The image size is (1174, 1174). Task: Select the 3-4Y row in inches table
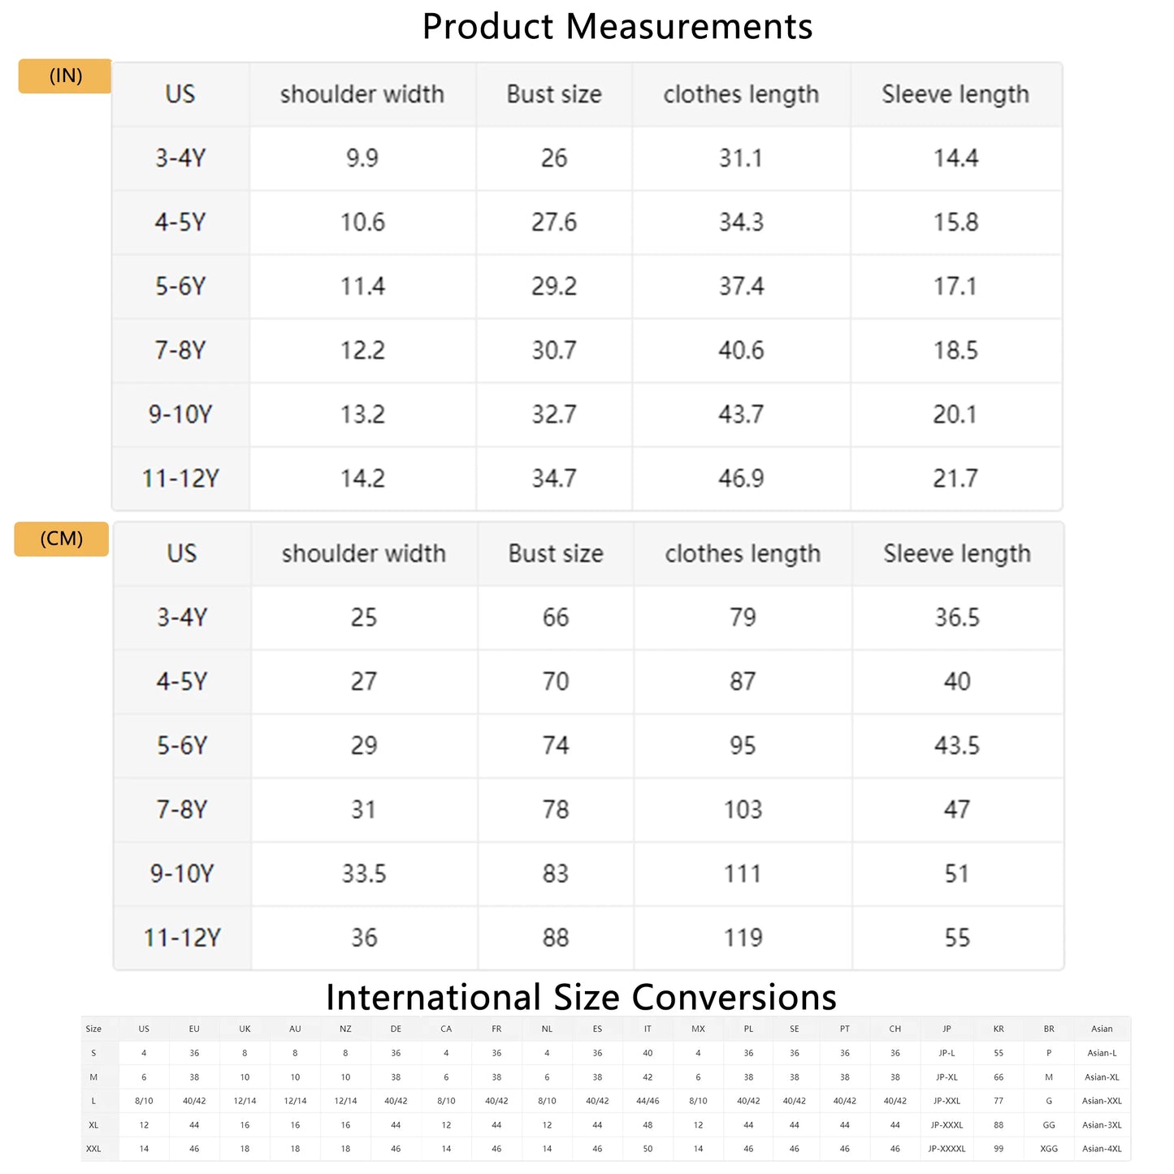click(x=180, y=158)
